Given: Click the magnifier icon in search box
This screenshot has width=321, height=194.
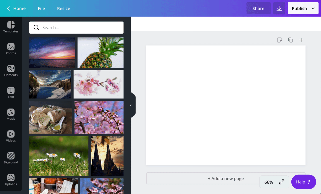Looking at the screenshot, I should click(x=36, y=28).
